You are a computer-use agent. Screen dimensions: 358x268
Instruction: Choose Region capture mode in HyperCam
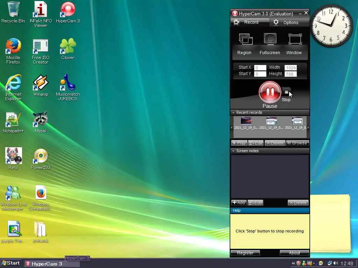pyautogui.click(x=244, y=44)
